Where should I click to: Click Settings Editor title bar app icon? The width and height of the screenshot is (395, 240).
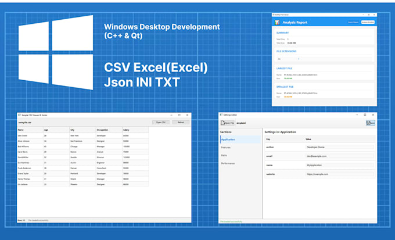221,114
